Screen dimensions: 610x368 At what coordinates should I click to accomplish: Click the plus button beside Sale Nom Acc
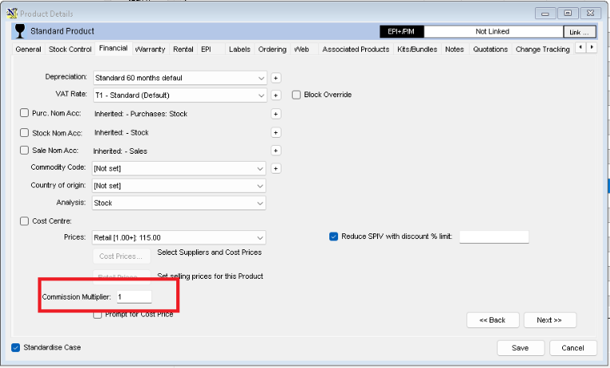(276, 151)
